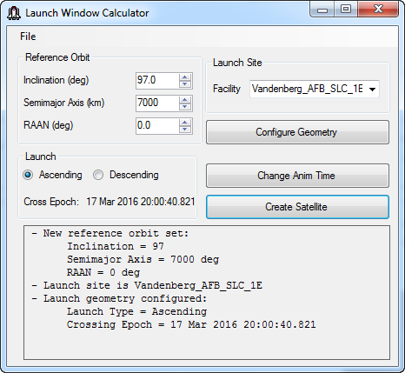Focus the Inclination value field
This screenshot has height=373, width=405.
(x=157, y=81)
